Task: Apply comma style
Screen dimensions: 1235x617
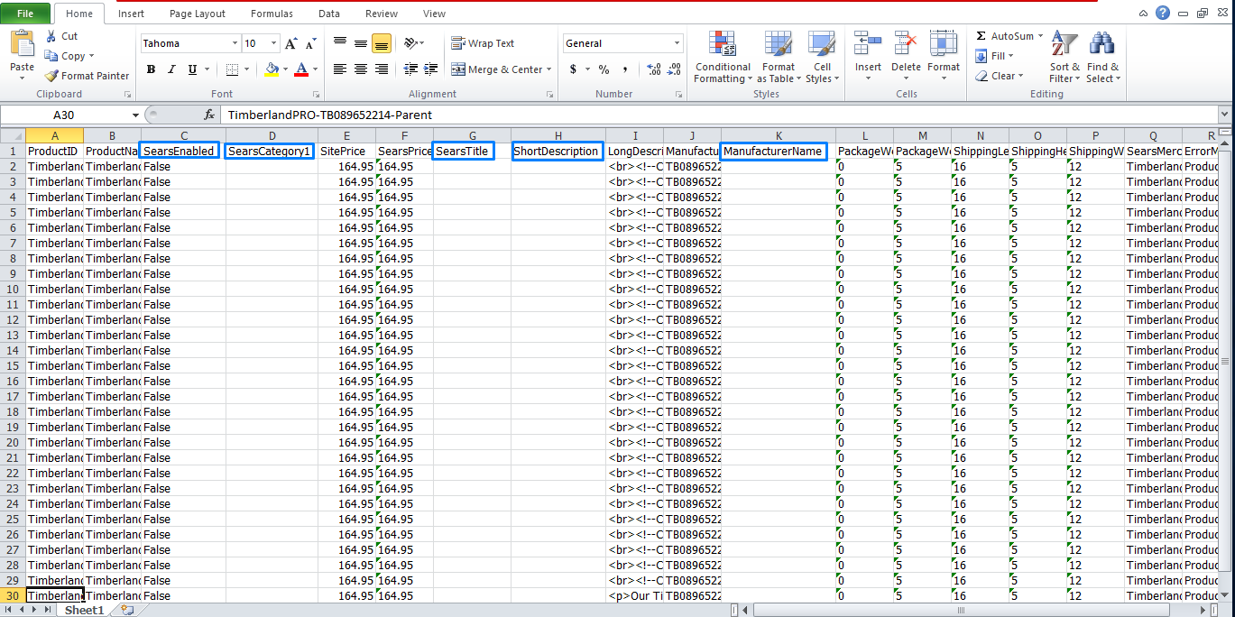Action: coord(625,69)
